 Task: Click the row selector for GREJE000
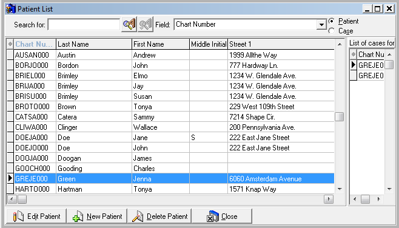(x=10, y=179)
